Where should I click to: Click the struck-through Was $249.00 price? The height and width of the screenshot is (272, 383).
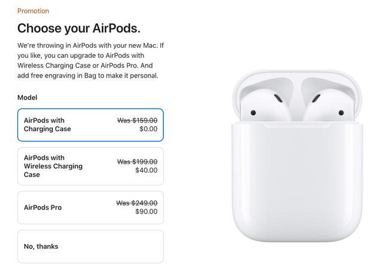click(x=137, y=203)
